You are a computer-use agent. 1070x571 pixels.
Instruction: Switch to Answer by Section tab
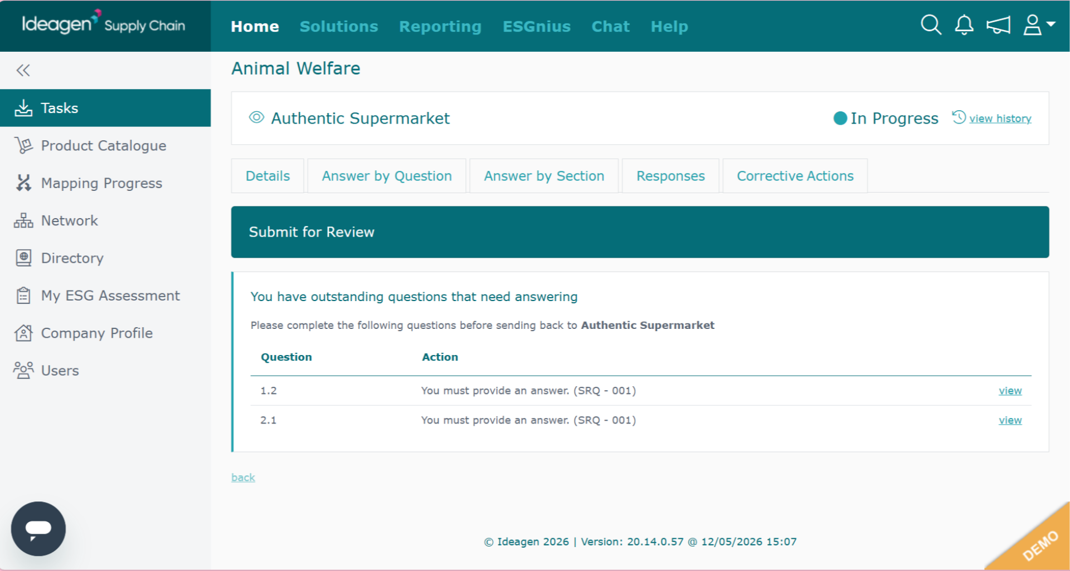(544, 176)
